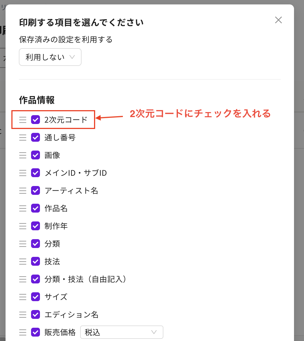304x341 pixels.
Task: Uncheck the 2次元コード checkbox
Action: pyautogui.click(x=36, y=120)
